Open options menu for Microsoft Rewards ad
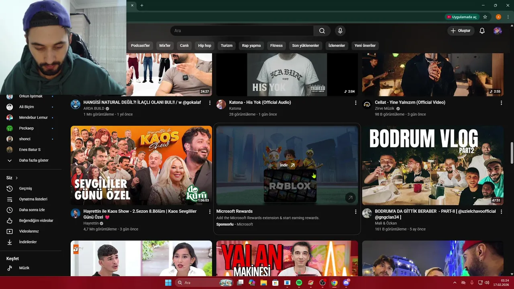514x289 pixels. [355, 212]
